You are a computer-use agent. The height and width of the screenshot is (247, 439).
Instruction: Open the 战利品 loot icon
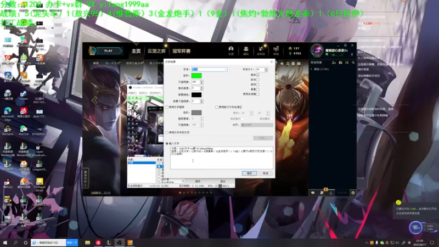261,50
